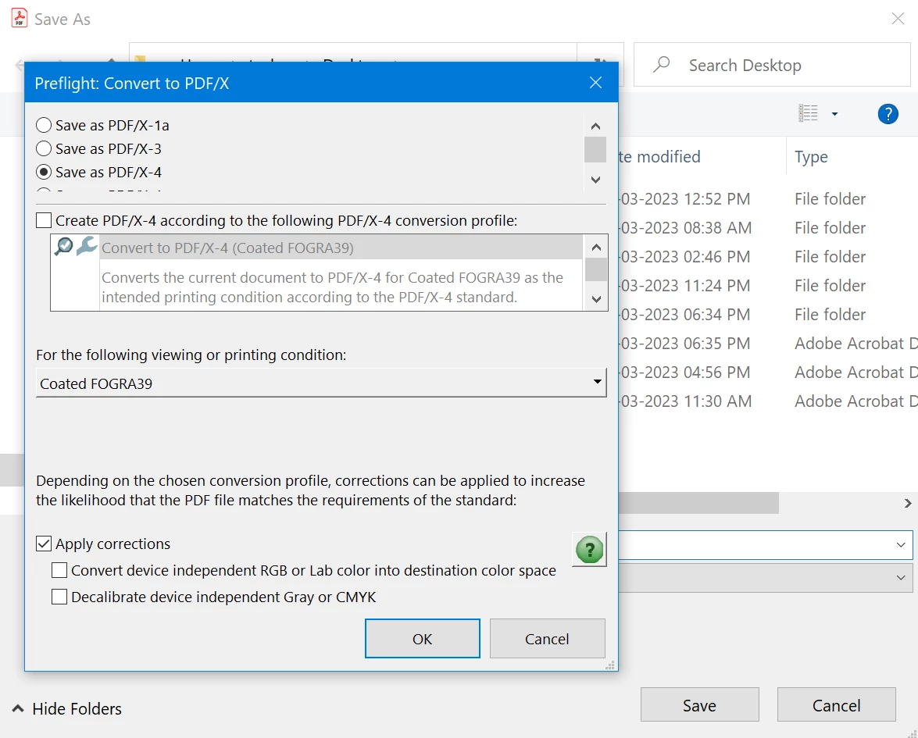Viewport: 918px width, 738px height.
Task: Click the blue wrench fixup icon
Action: pyautogui.click(x=86, y=246)
